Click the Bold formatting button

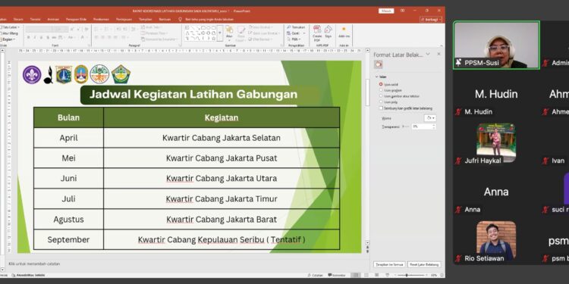click(29, 37)
